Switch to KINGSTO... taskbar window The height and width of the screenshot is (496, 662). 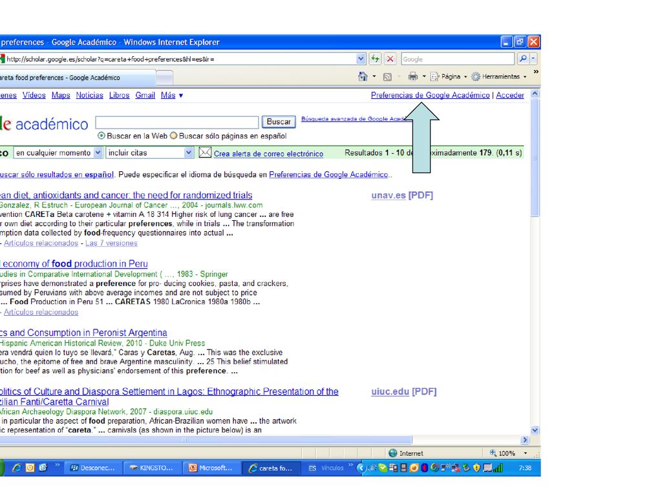pyautogui.click(x=153, y=468)
